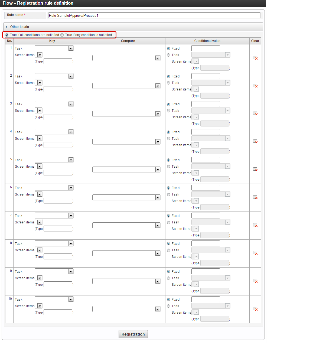
Task: Click the Key column header
Action: click(52, 41)
